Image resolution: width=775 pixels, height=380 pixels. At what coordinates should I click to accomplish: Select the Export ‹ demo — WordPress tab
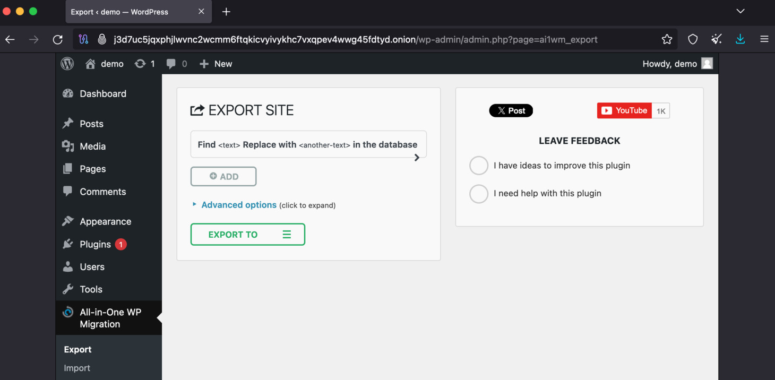[x=139, y=12]
